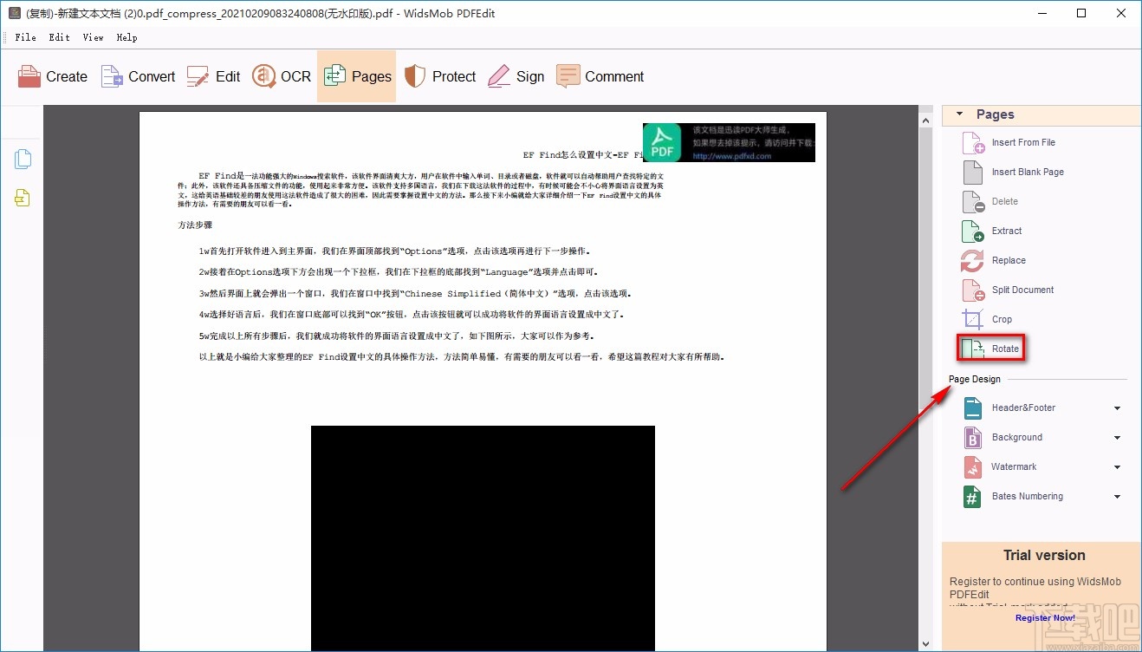Open the OCR tool
Screen dimensions: 1142x652
[x=281, y=76]
